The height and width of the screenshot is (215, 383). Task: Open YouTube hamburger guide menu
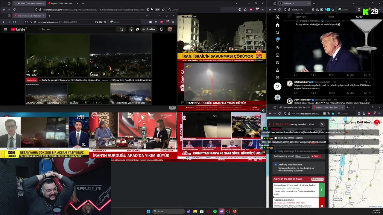pyautogui.click(x=5, y=29)
